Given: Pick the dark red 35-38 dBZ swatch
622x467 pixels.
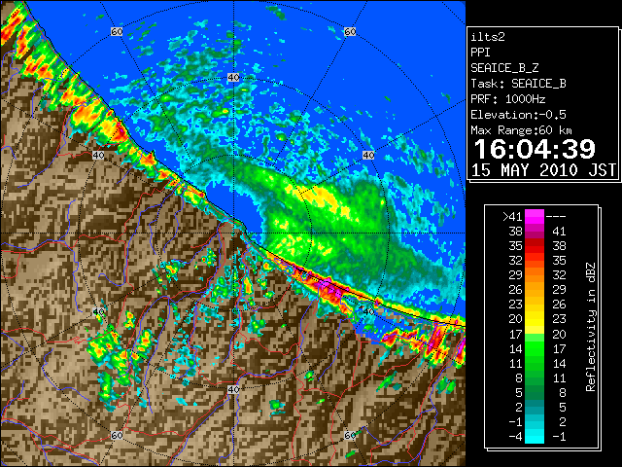Looking at the screenshot, I should (x=535, y=246).
